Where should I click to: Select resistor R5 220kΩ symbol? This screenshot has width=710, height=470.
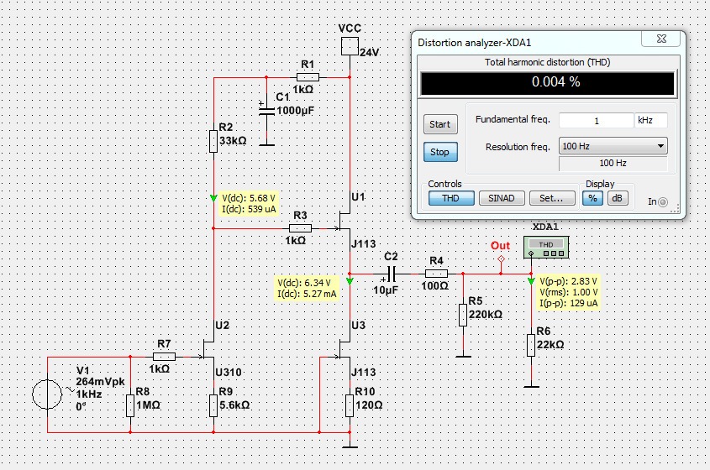pyautogui.click(x=463, y=315)
